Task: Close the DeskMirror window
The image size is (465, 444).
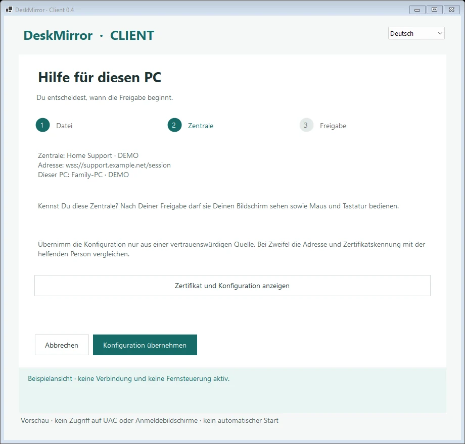Action: coord(452,10)
